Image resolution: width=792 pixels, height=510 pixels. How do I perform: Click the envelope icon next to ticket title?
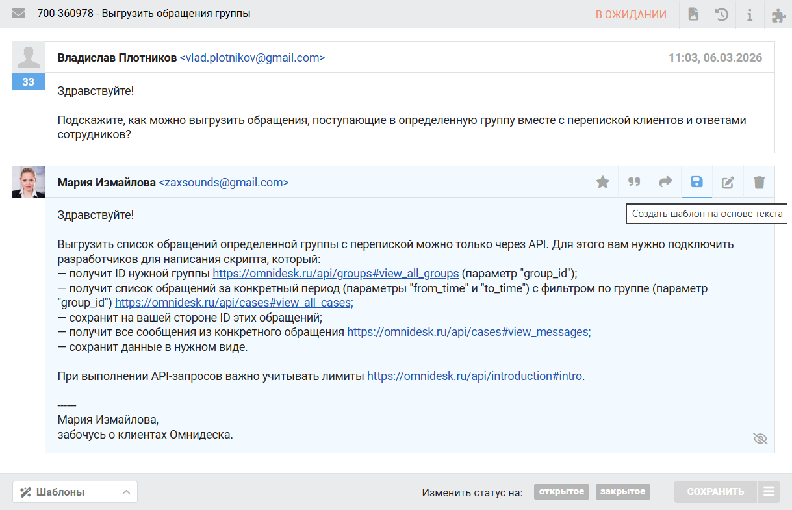[x=18, y=14]
